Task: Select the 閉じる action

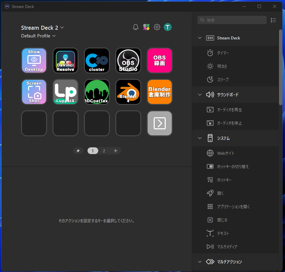Action: tap(235, 220)
